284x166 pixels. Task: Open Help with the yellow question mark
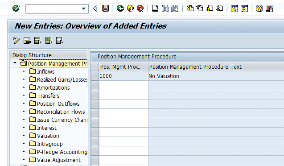(x=259, y=8)
